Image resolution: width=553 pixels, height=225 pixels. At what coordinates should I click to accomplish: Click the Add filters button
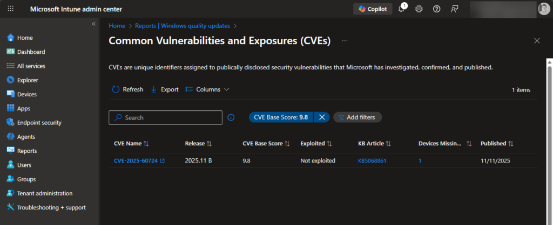358,117
